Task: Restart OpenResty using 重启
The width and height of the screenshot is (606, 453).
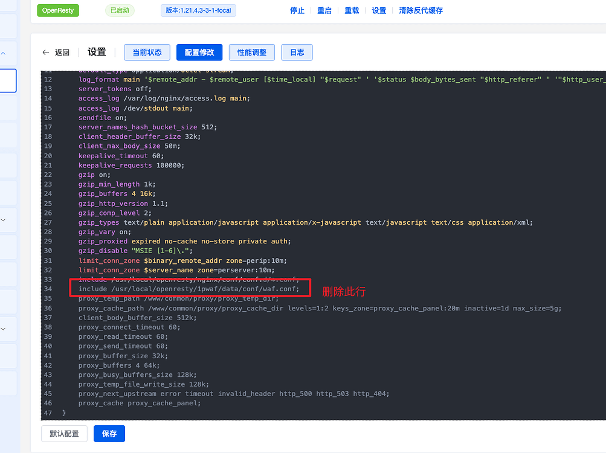Action: (x=324, y=10)
